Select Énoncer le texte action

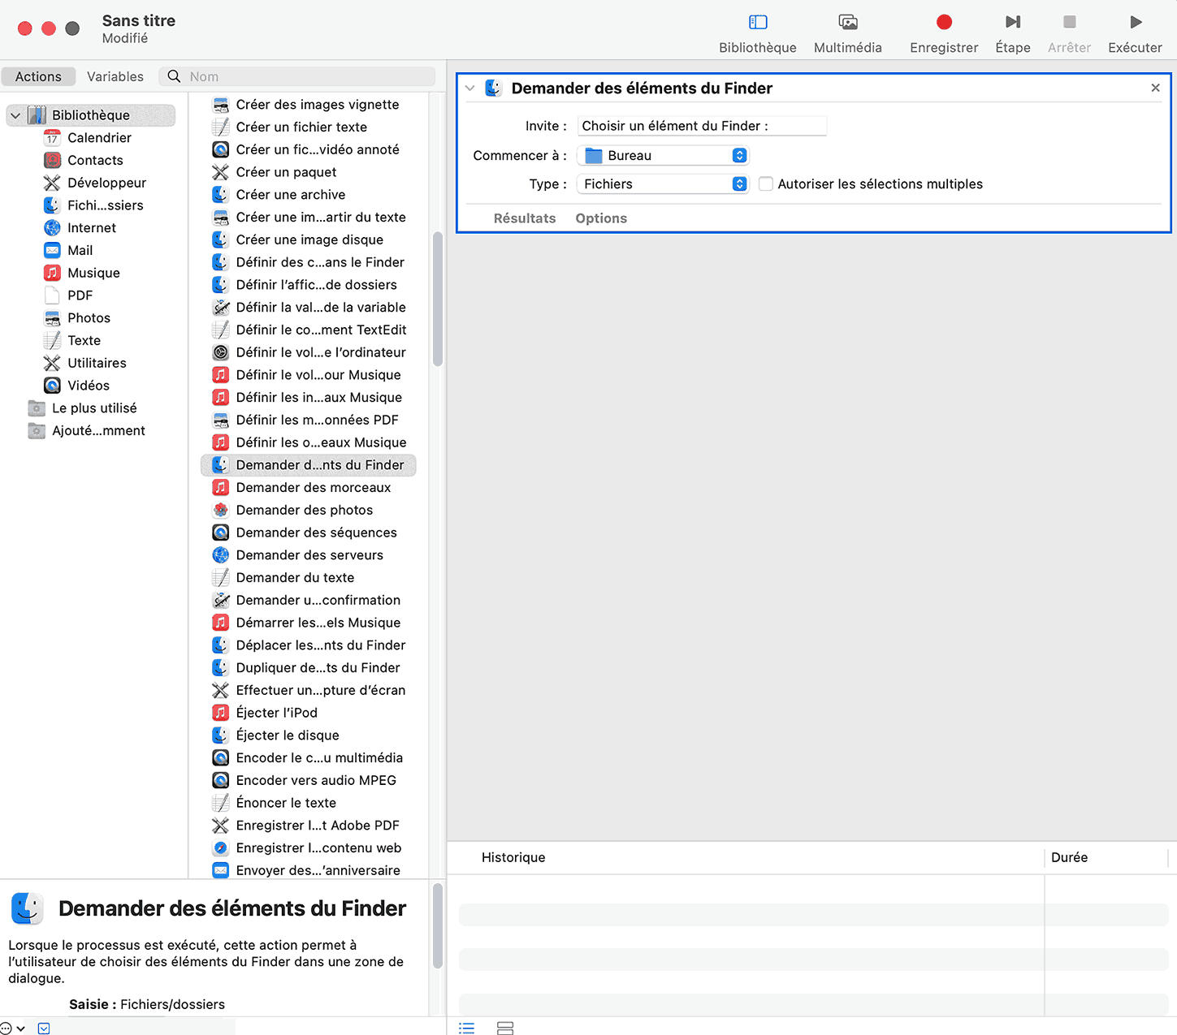286,803
